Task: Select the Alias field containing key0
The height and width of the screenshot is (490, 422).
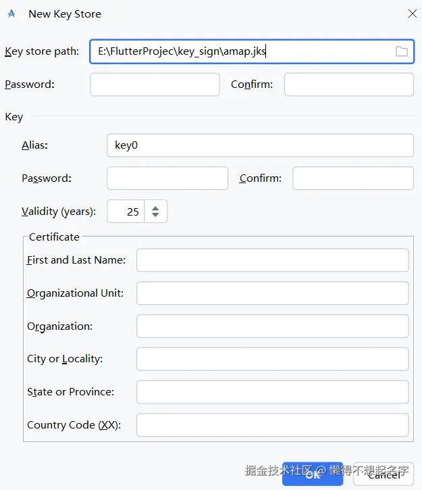Action: (x=260, y=145)
